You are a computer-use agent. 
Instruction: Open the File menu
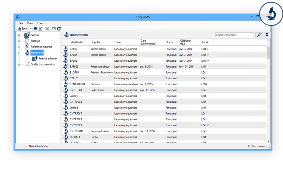click(x=21, y=23)
